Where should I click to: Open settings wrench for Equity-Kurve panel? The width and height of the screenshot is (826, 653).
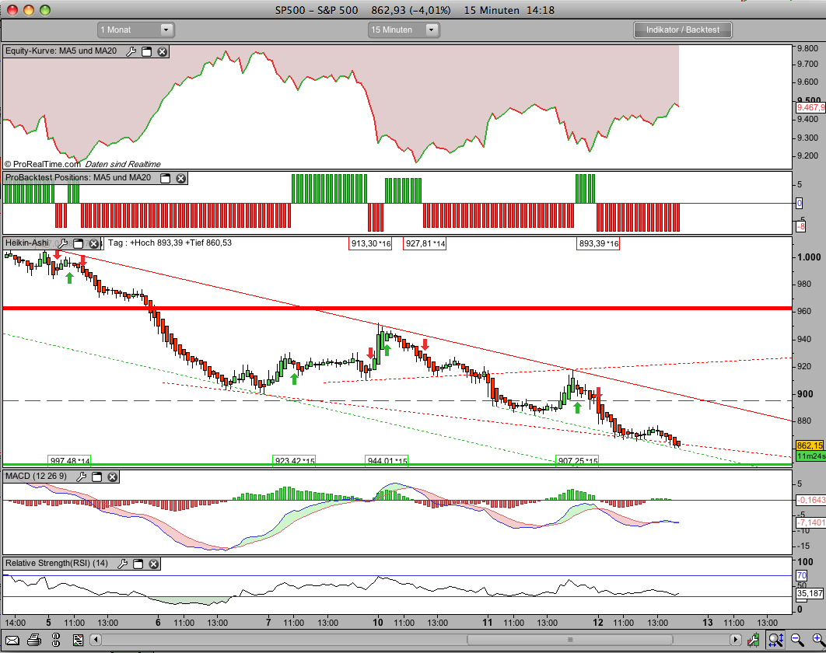131,51
